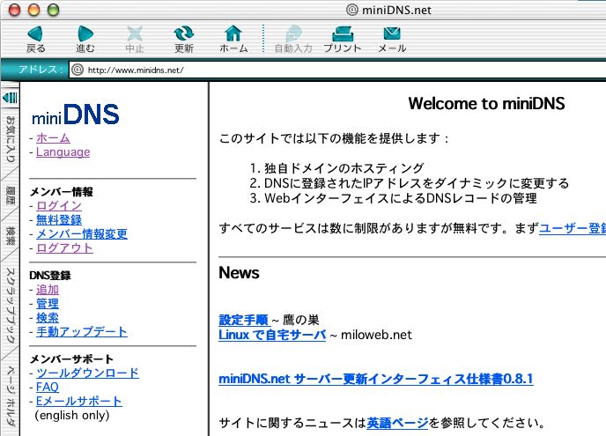Screen dimensions: 606x436
Task: Click the AutoFill (自動入力) toolbar icon
Action: [293, 34]
